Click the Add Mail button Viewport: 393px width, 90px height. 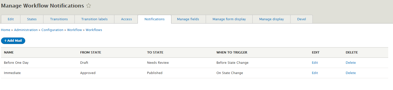13,41
